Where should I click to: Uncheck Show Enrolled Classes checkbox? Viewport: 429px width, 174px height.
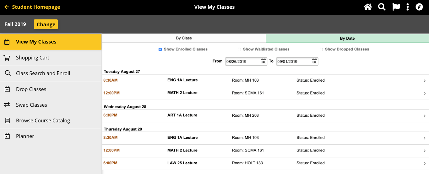pyautogui.click(x=160, y=49)
